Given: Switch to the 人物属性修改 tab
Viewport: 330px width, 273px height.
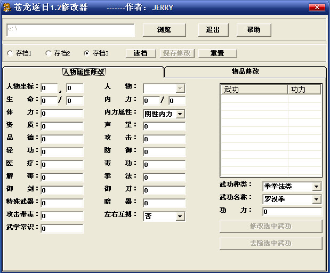Looking at the screenshot, I should pyautogui.click(x=84, y=72).
